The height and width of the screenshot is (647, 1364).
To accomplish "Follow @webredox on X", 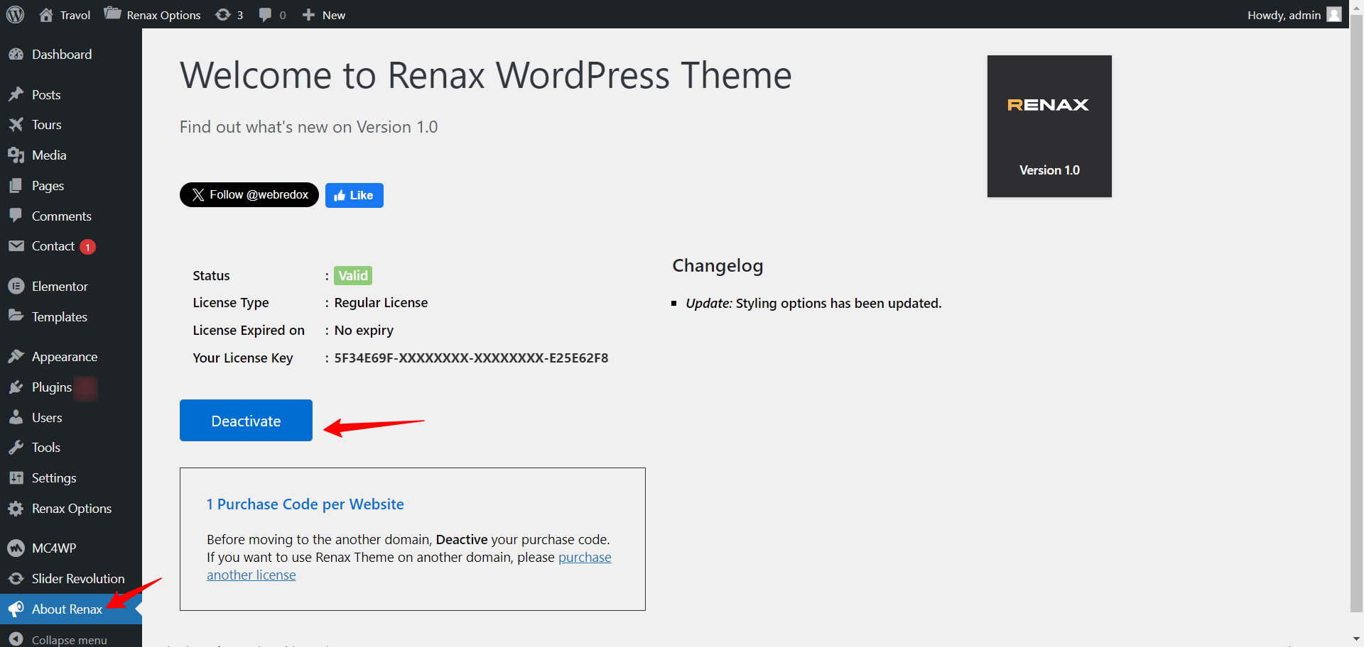I will pos(249,195).
